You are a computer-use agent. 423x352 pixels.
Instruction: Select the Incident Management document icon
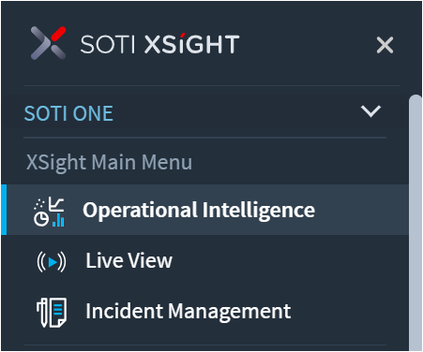click(52, 313)
